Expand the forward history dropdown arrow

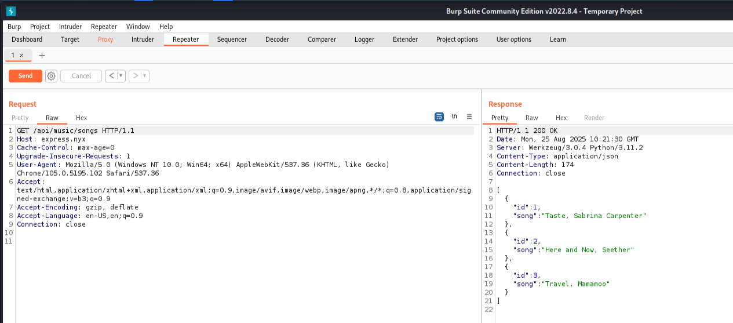[x=145, y=76]
